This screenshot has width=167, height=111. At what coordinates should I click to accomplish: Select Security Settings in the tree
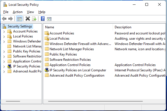point(20,26)
